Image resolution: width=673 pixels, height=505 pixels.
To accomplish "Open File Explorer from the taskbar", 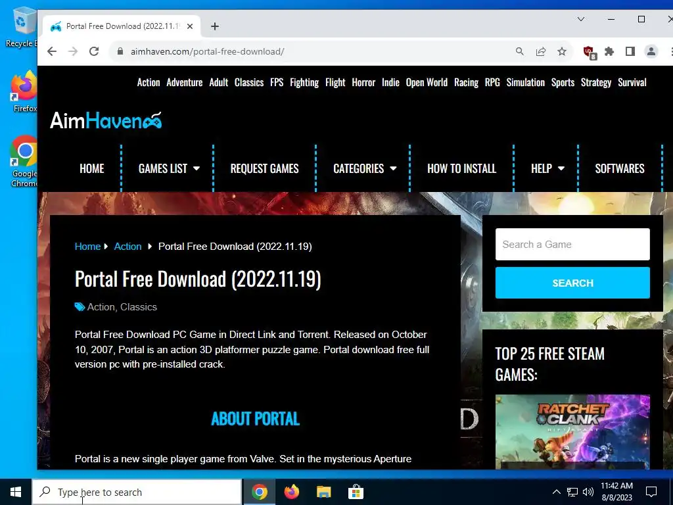I will click(323, 492).
